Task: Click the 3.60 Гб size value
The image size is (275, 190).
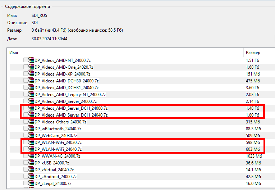Action: tap(252, 88)
